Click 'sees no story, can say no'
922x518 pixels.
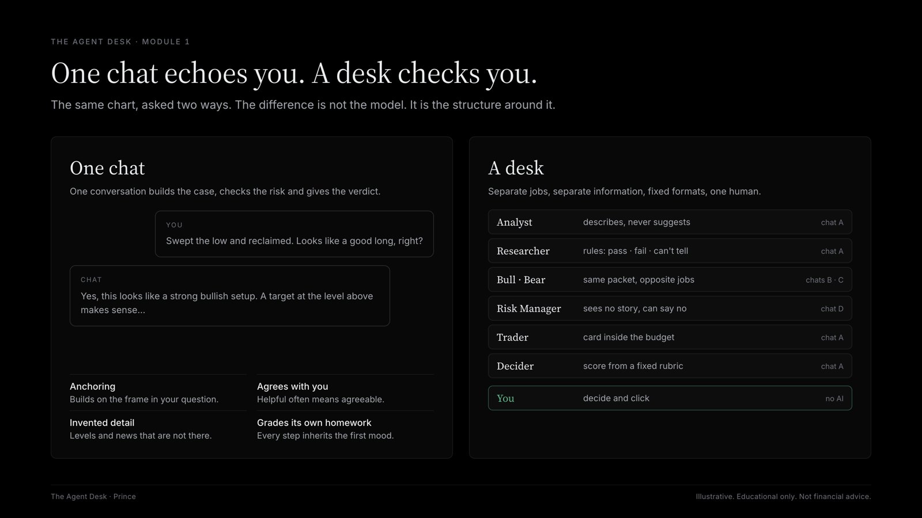634,308
